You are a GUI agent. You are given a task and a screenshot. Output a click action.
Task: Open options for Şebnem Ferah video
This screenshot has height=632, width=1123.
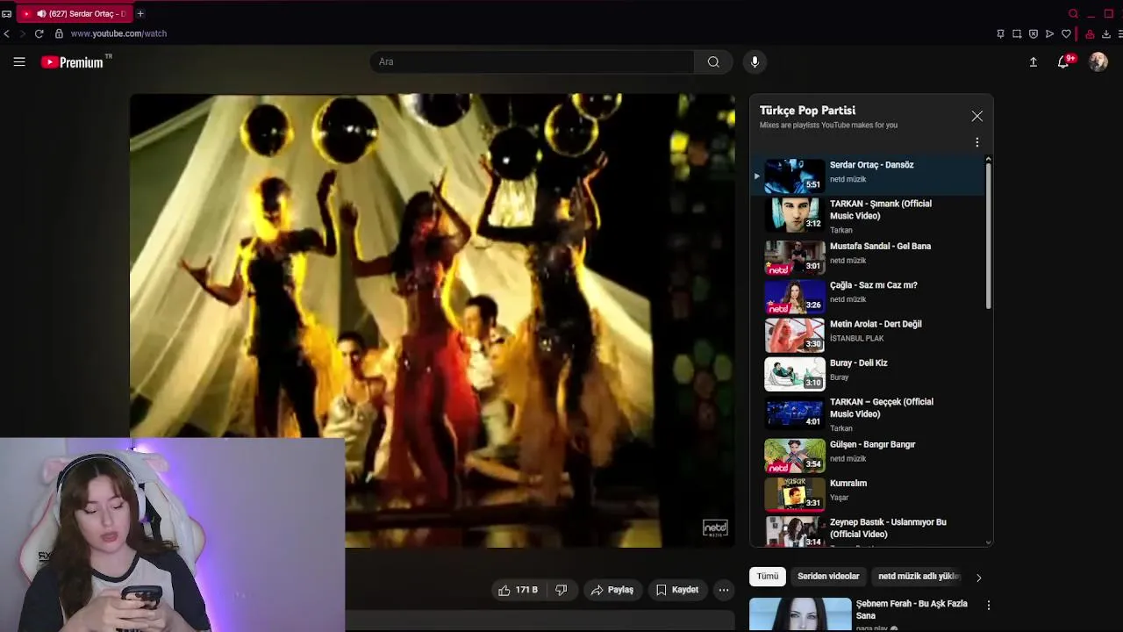pyautogui.click(x=989, y=606)
